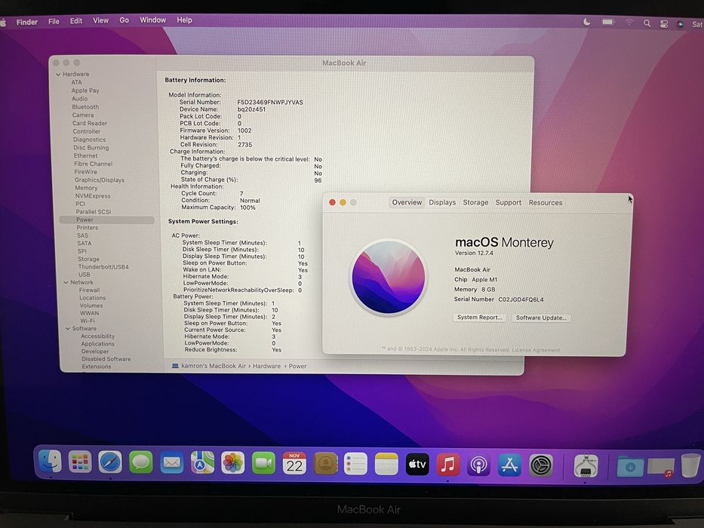
Task: Click Hardware in the path bar
Action: 266,367
